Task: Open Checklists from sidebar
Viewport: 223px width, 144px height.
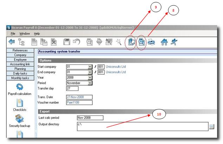Action: tap(20, 106)
